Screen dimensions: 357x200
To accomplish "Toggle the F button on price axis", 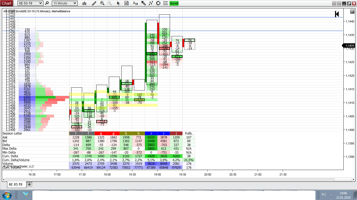I will 352,11.
